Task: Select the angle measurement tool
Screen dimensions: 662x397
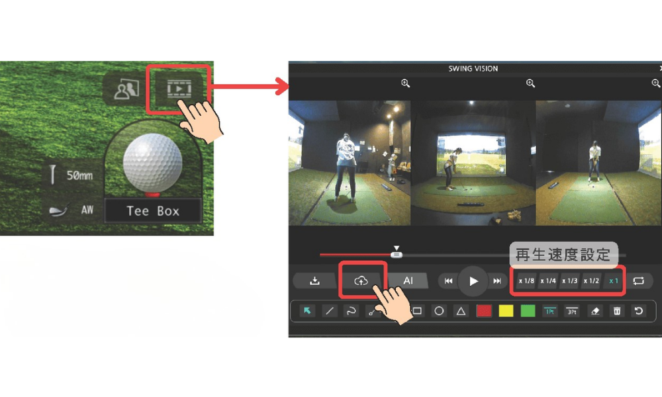Action: pos(372,312)
